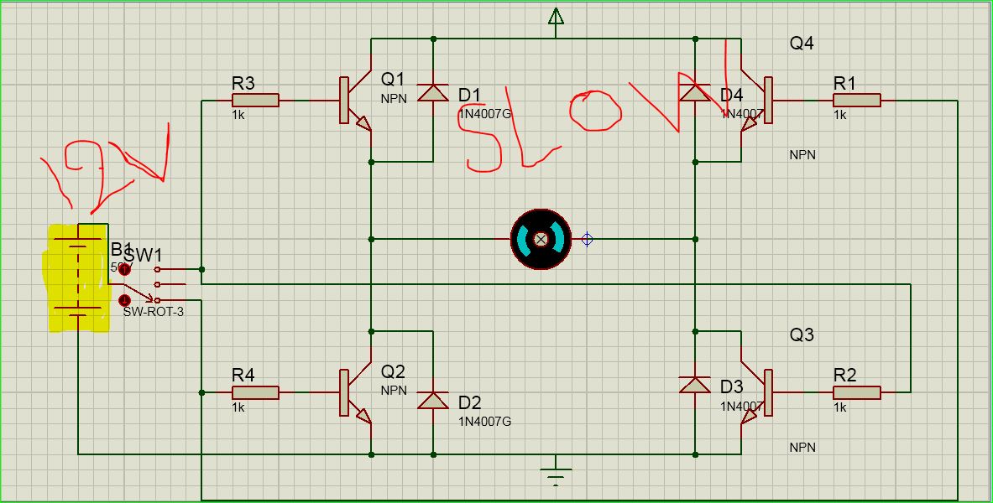Click the 1k value under R4
993x503 pixels.
click(x=238, y=407)
